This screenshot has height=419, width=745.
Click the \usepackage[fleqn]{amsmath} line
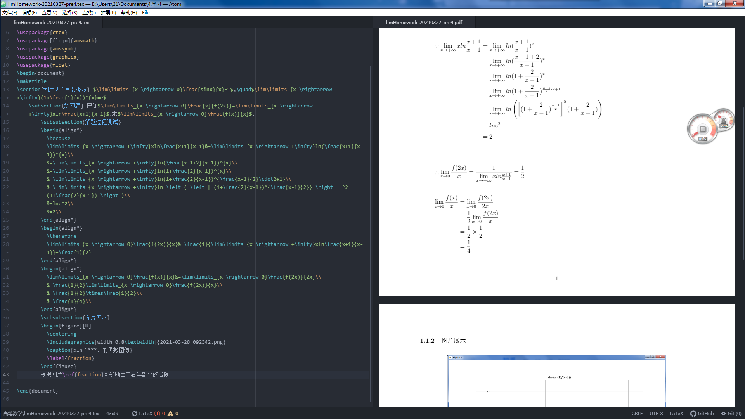tap(57, 41)
